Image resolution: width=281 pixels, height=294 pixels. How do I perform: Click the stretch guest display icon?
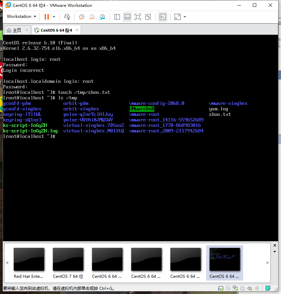(x=178, y=17)
